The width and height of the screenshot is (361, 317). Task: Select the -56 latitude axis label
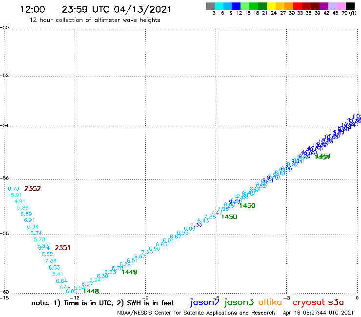(x=4, y=178)
